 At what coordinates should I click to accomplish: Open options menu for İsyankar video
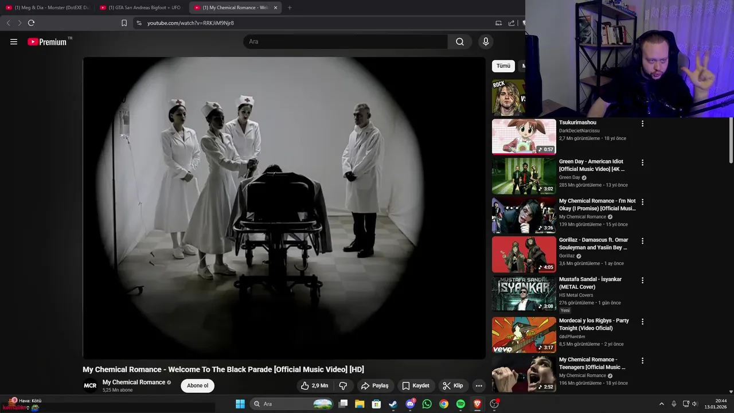pyautogui.click(x=642, y=280)
